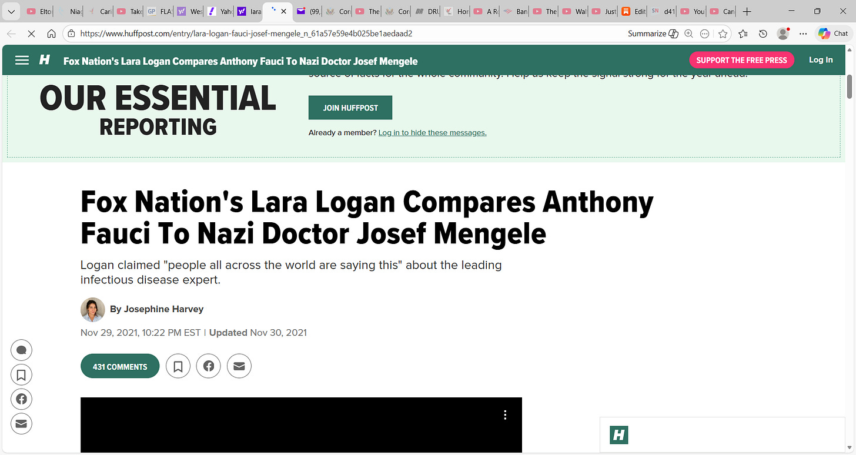The image size is (856, 455).
Task: Open Edge Settings and more ellipsis
Action: (x=803, y=34)
